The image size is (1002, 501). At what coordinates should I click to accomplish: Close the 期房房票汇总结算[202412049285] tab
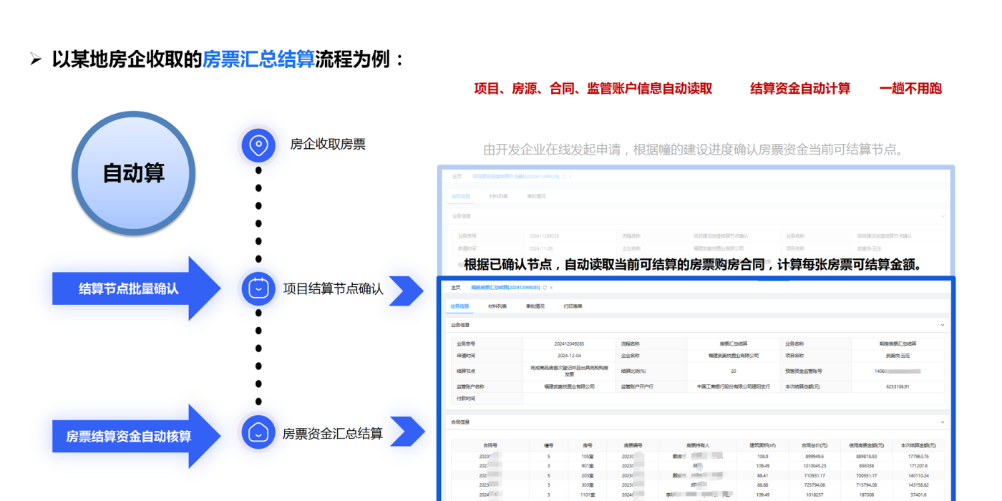[553, 287]
